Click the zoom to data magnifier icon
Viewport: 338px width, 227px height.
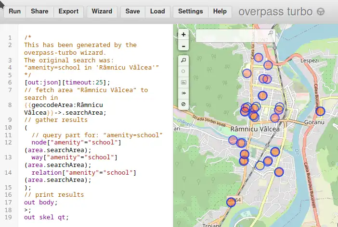[183, 60]
